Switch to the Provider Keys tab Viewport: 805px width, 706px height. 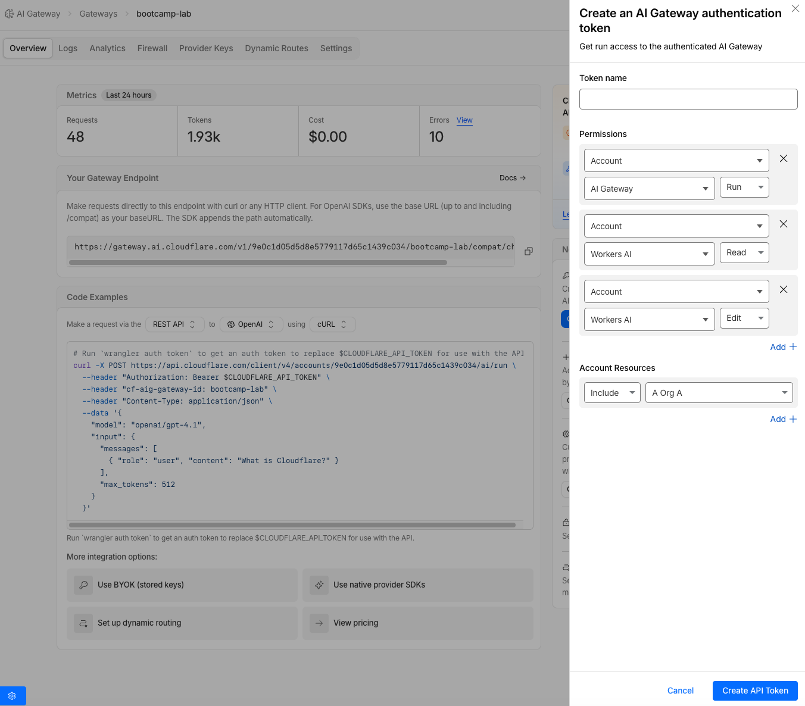tap(206, 48)
